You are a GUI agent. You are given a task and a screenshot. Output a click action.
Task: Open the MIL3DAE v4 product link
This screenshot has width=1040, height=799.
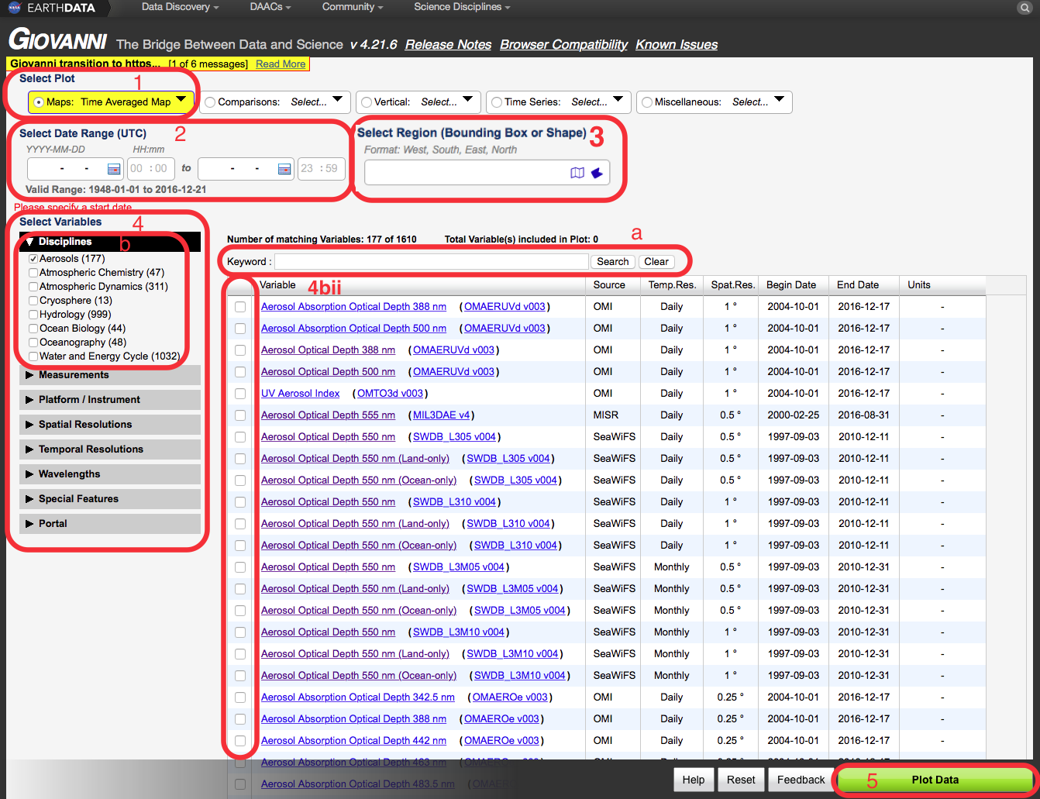click(442, 415)
